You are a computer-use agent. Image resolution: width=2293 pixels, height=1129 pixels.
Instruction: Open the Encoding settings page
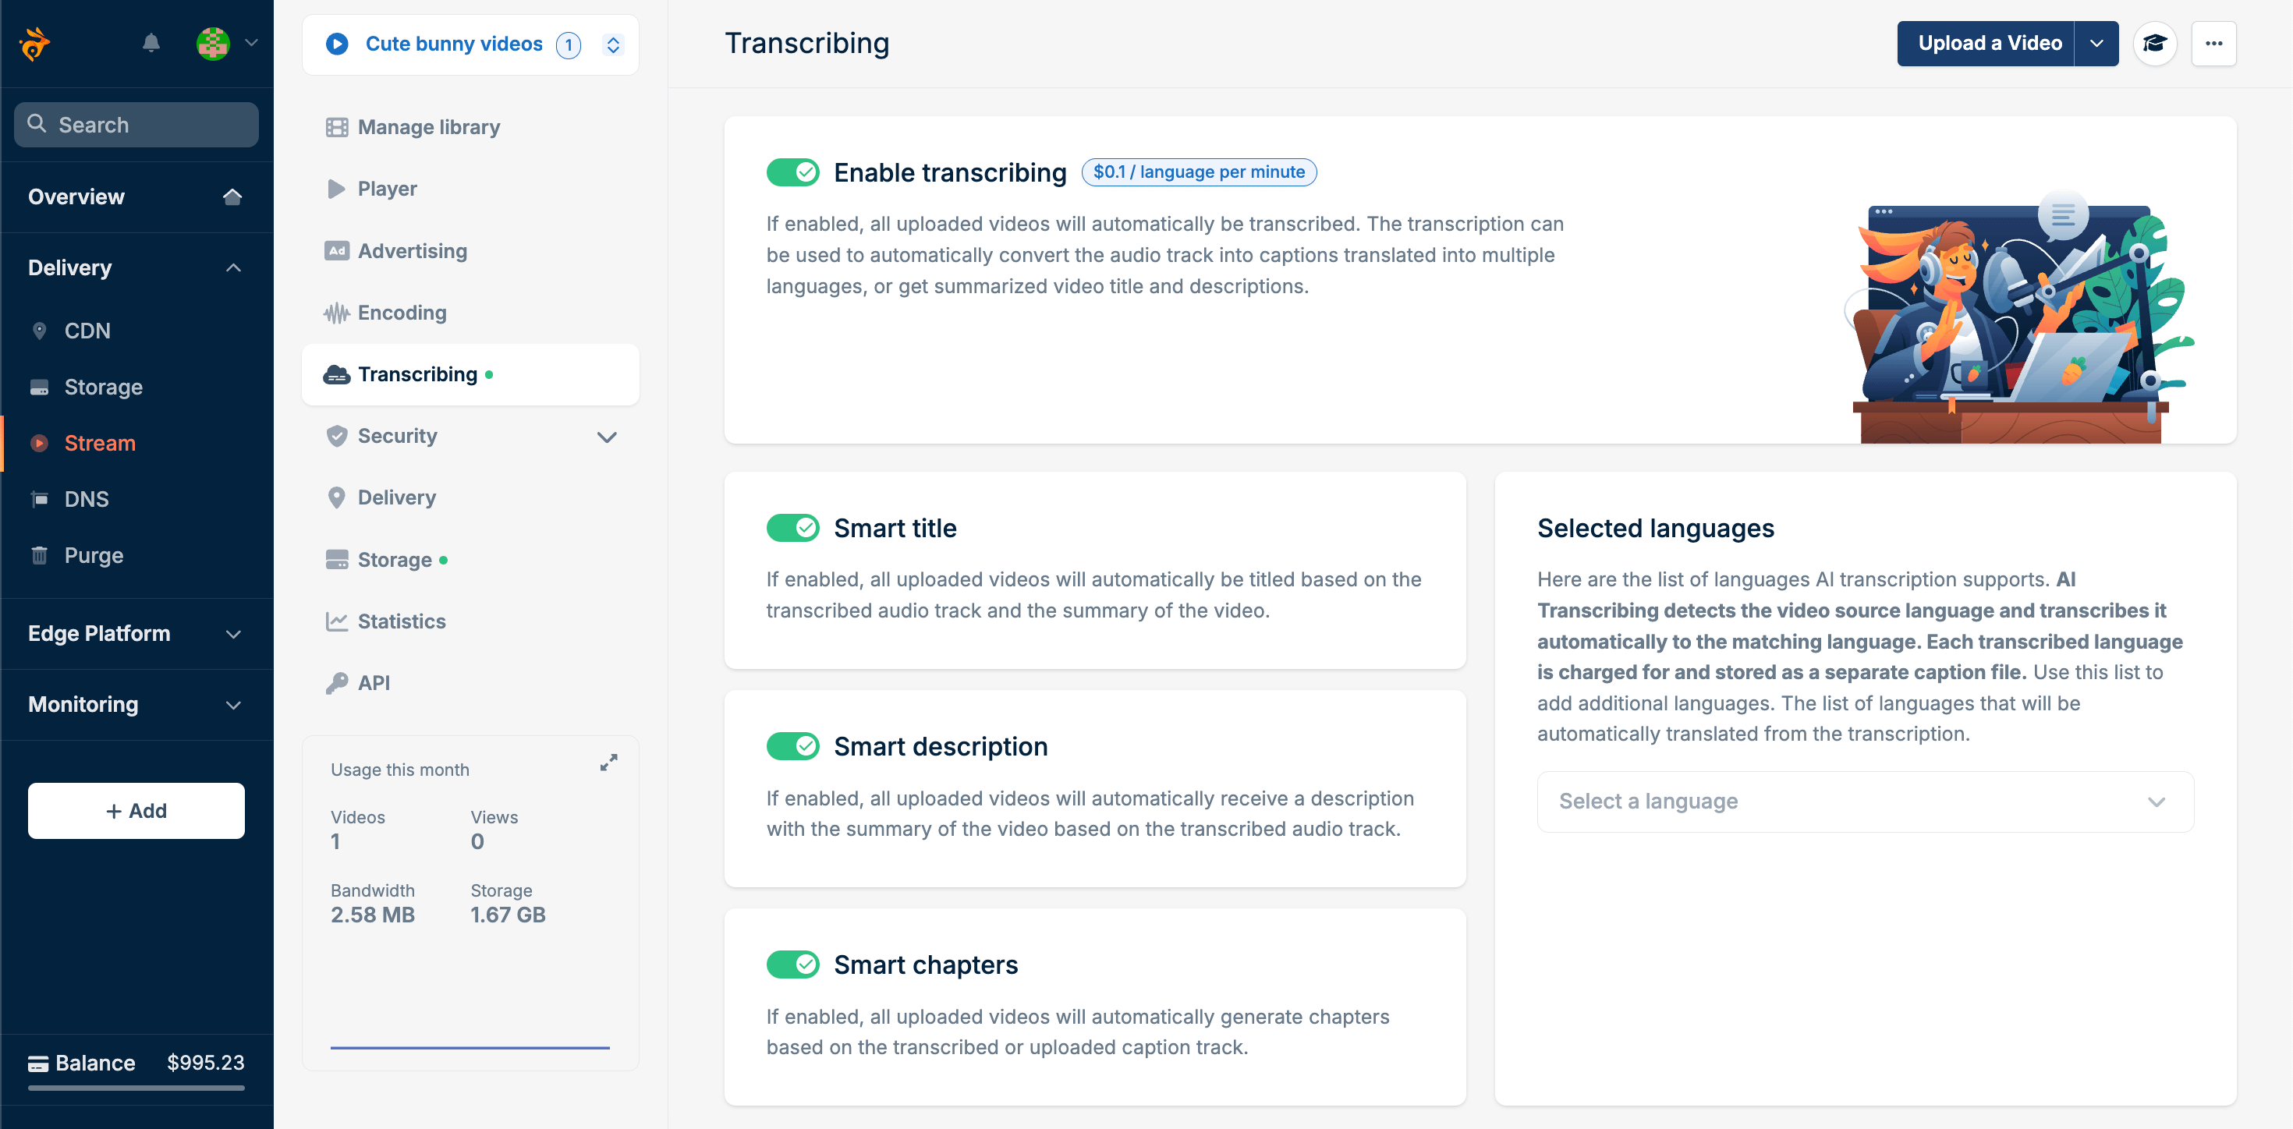pyautogui.click(x=402, y=313)
